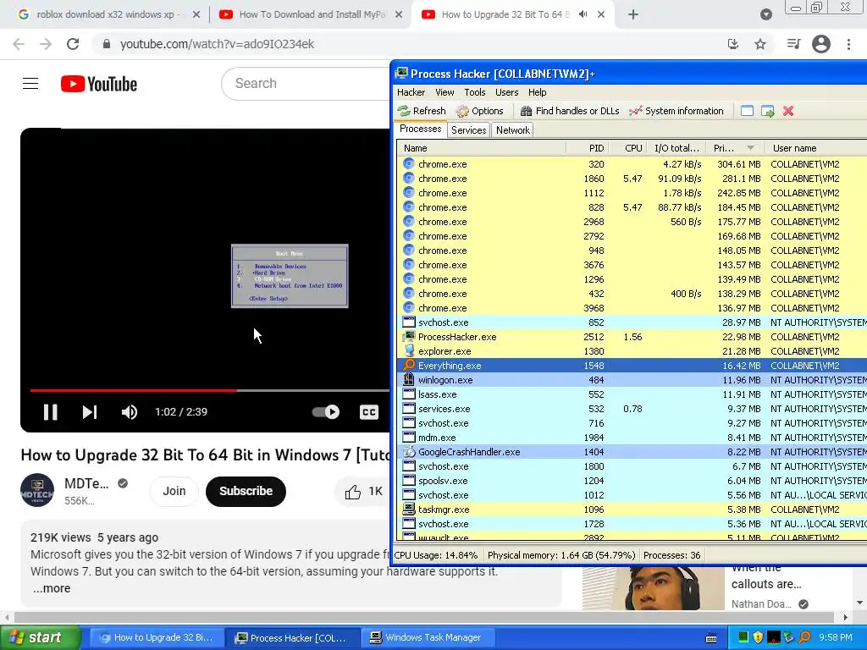Mute the video volume
This screenshot has height=650, width=867.
point(130,412)
